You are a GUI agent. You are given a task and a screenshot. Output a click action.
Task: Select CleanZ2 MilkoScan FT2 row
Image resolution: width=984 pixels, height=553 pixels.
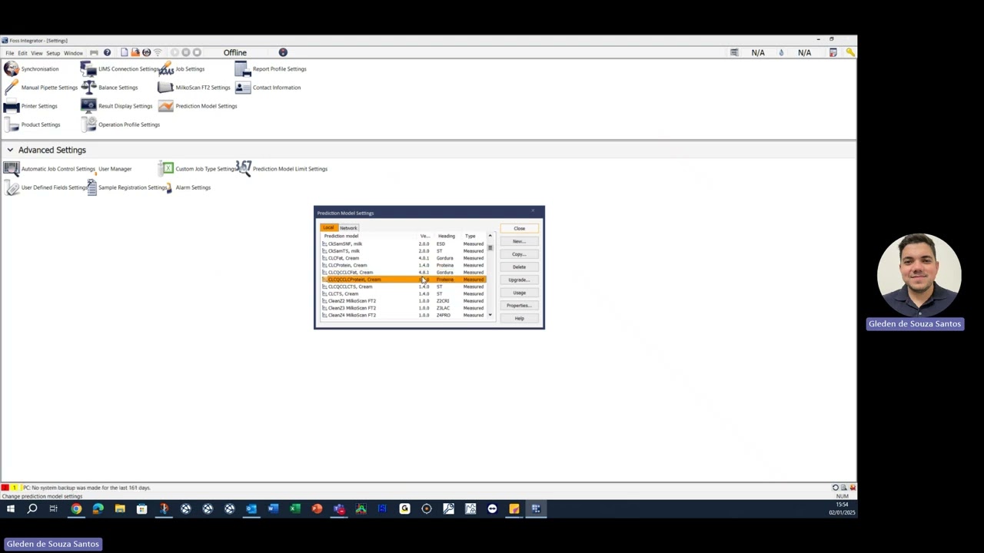403,301
